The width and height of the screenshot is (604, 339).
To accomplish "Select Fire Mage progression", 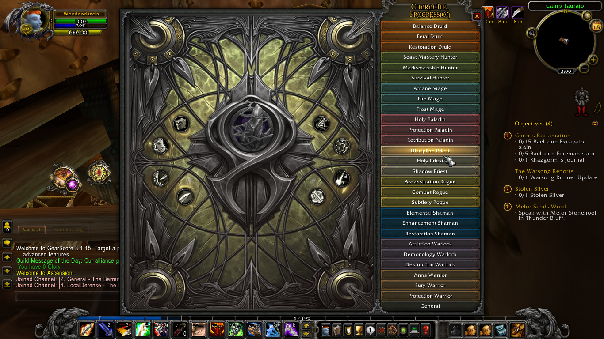I will (430, 98).
